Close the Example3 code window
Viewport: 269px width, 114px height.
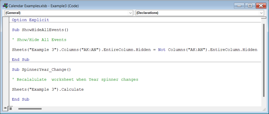(260, 5)
